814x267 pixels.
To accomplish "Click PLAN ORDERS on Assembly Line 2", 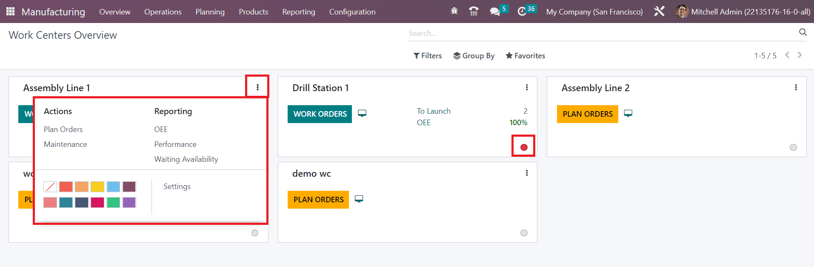I will pos(587,114).
